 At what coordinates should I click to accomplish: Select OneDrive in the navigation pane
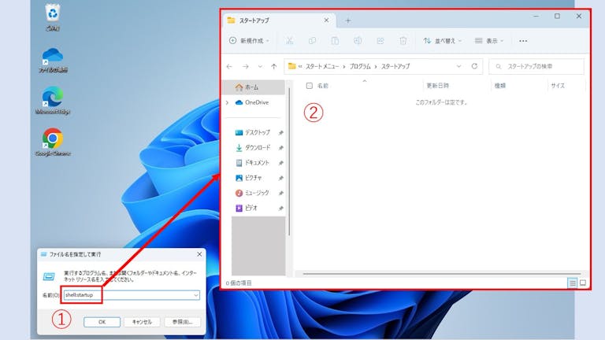coord(254,102)
